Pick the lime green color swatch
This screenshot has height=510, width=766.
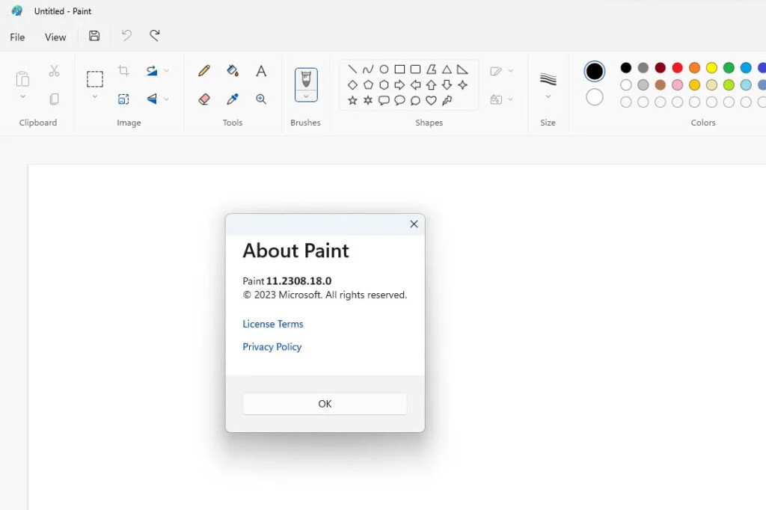click(729, 85)
